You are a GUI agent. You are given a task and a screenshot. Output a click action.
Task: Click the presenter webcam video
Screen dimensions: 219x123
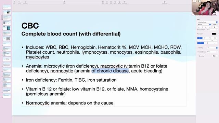point(205,8)
